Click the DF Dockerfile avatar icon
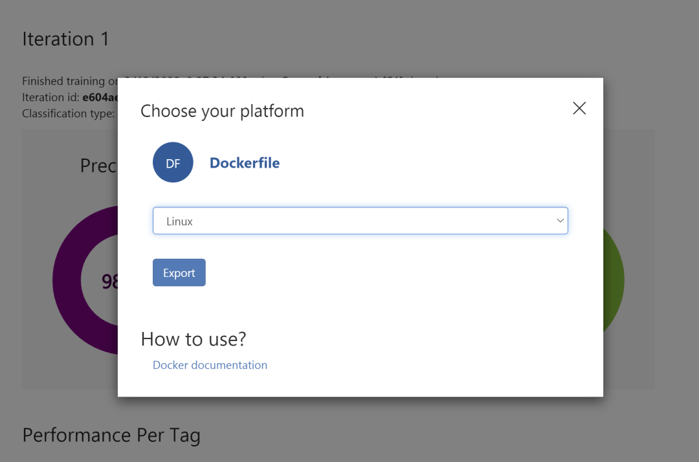699x462 pixels. click(x=173, y=162)
